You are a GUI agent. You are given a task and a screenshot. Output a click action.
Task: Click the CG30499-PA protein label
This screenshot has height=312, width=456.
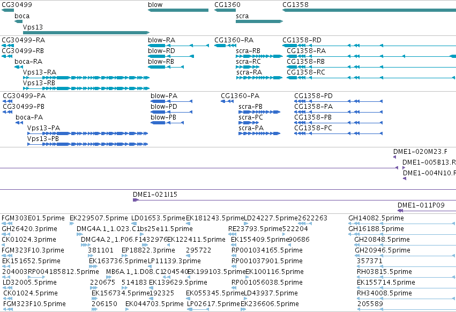[24, 96]
